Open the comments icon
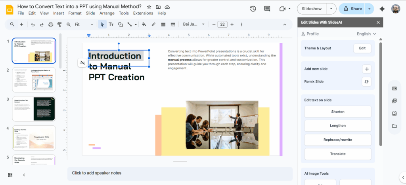The image size is (406, 185). (267, 9)
